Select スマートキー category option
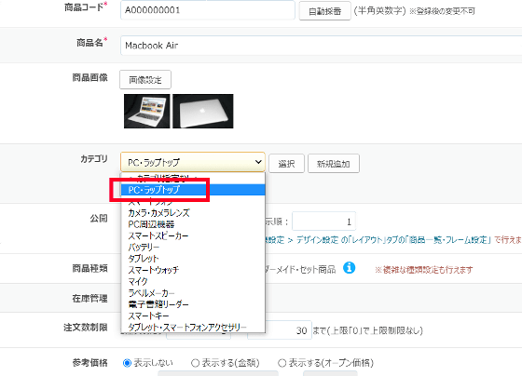This screenshot has width=522, height=376. tap(193, 316)
